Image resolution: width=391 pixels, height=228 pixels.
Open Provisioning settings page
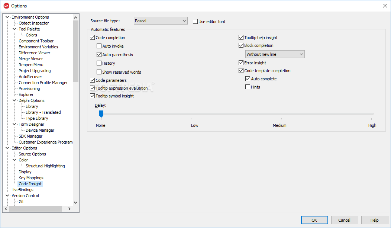29,89
